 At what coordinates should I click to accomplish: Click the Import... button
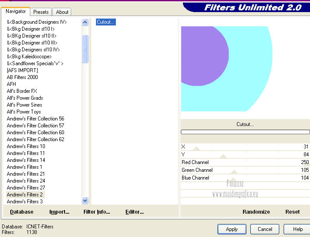coord(59,212)
